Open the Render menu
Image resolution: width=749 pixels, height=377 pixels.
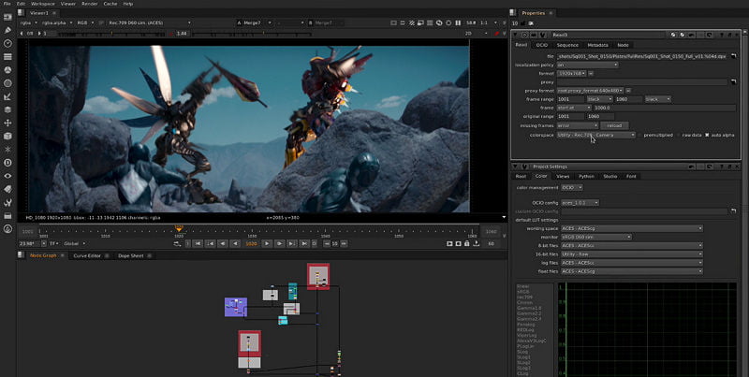pyautogui.click(x=89, y=4)
